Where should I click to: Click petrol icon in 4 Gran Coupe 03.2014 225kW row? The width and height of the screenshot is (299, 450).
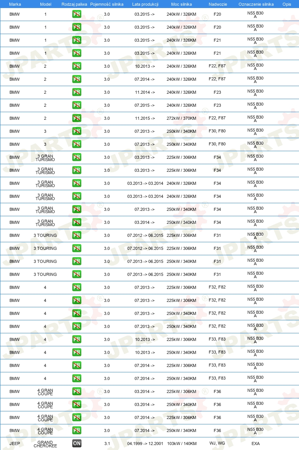coord(76,391)
